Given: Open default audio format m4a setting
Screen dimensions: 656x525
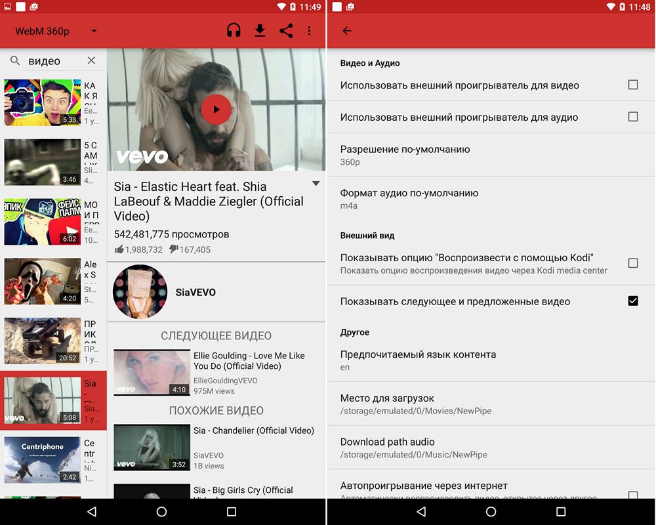Looking at the screenshot, I should click(491, 199).
